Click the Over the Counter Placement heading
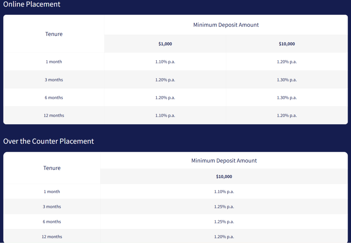The image size is (351, 243). pyautogui.click(x=48, y=141)
